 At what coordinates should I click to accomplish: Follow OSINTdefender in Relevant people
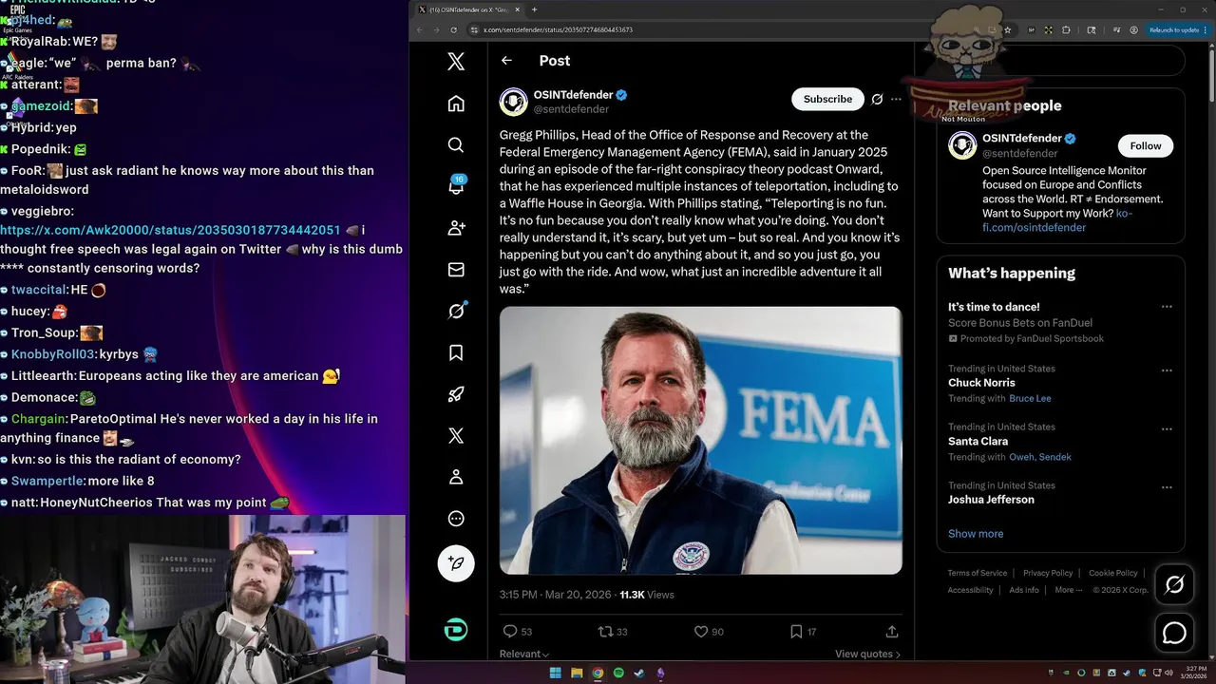click(1145, 145)
